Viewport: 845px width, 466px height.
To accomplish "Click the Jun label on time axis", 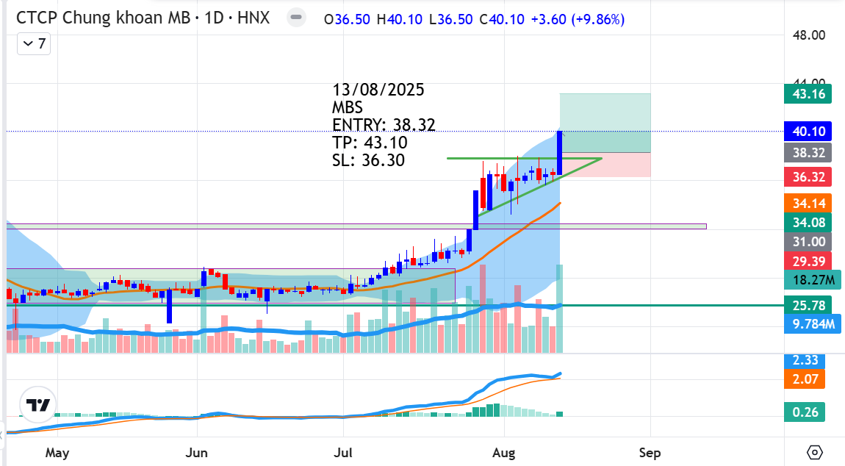I will (196, 453).
